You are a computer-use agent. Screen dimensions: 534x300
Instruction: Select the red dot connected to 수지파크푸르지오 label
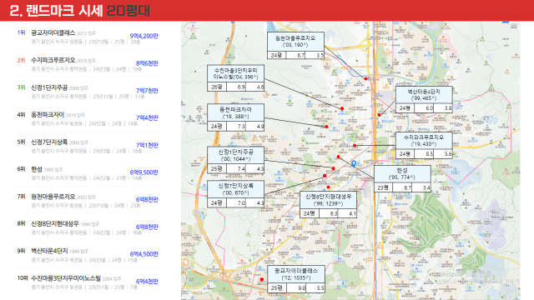355,146
